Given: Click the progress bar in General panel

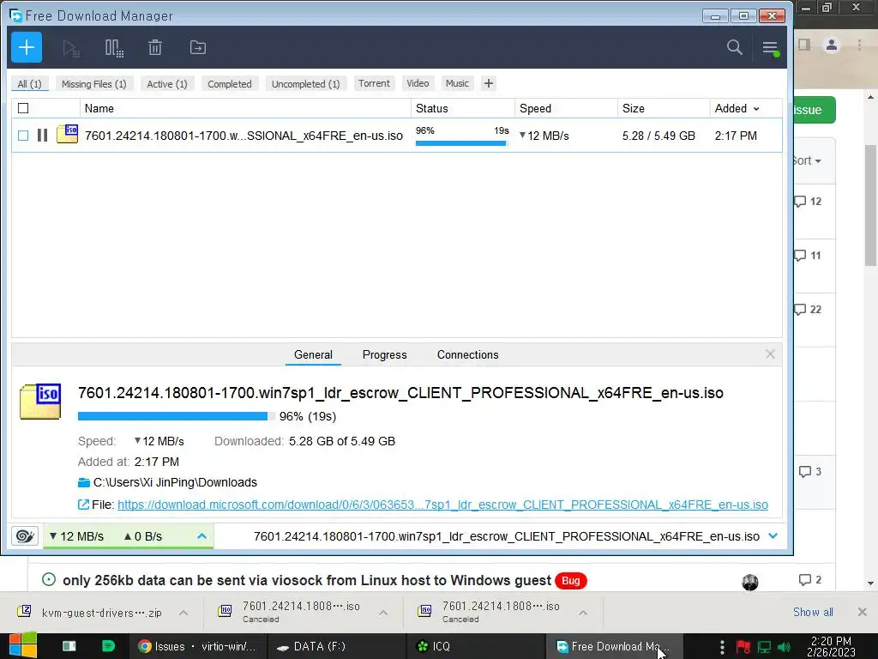Looking at the screenshot, I should 177,416.
